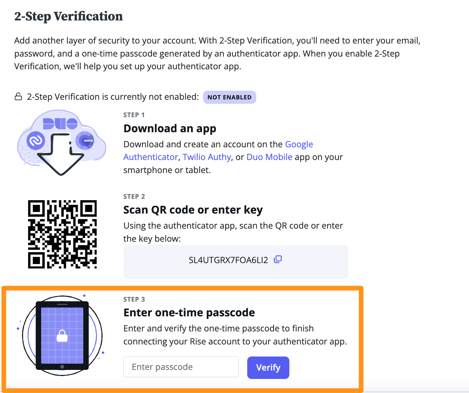Click the Download an app heading
Image resolution: width=469 pixels, height=393 pixels.
(x=170, y=129)
